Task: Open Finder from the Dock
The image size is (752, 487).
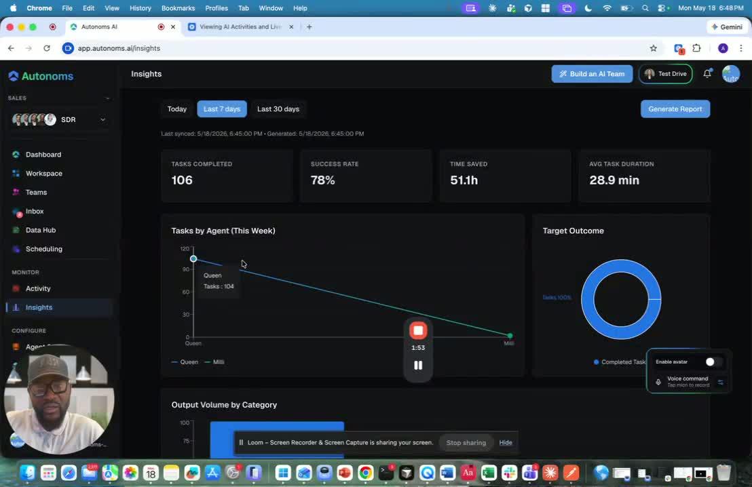Action: click(28, 473)
